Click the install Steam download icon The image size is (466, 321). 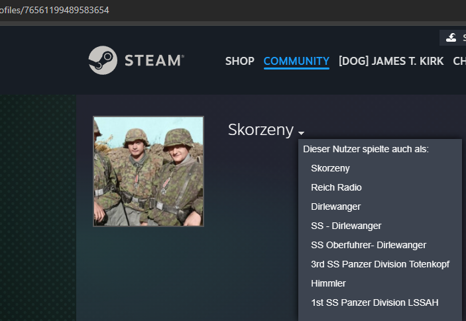[451, 38]
